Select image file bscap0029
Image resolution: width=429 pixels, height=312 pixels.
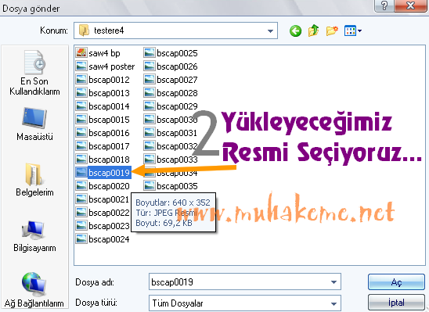(x=171, y=106)
